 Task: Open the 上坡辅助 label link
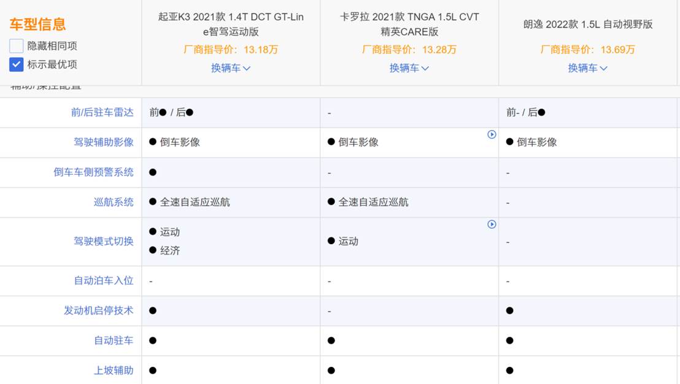tap(113, 371)
